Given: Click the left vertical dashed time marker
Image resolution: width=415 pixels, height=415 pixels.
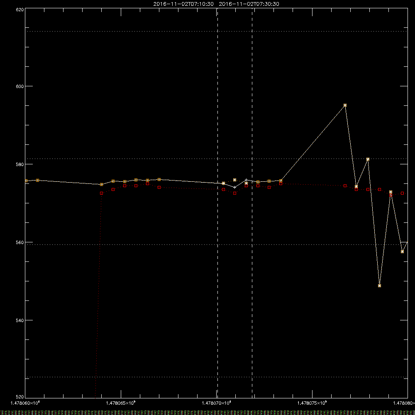Looking at the screenshot, I should point(217,203).
